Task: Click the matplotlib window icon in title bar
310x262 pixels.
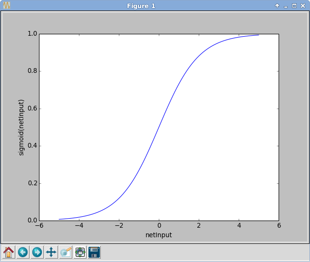Action: click(7, 5)
